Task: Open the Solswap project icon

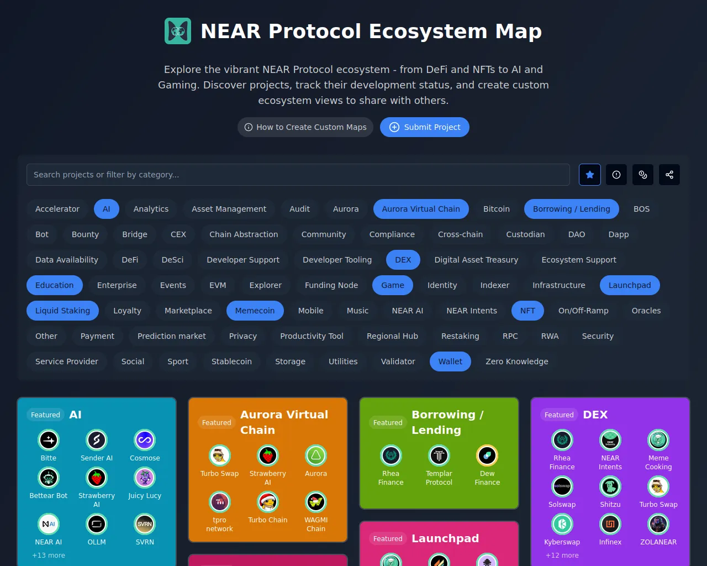Action: tap(562, 486)
